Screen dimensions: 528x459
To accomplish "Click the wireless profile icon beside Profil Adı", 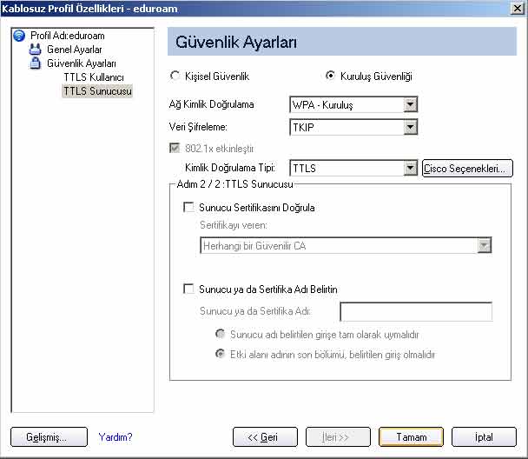I will tap(19, 36).
